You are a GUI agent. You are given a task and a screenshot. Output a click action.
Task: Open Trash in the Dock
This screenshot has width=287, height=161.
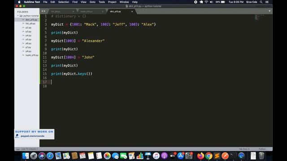(261, 156)
